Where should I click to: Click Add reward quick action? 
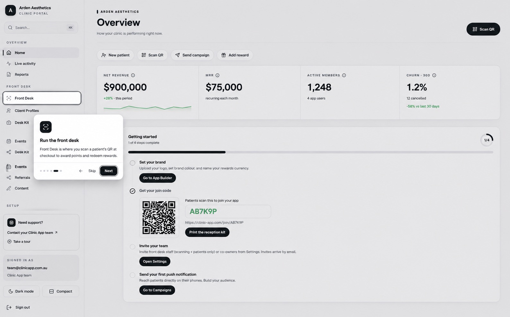(x=235, y=55)
